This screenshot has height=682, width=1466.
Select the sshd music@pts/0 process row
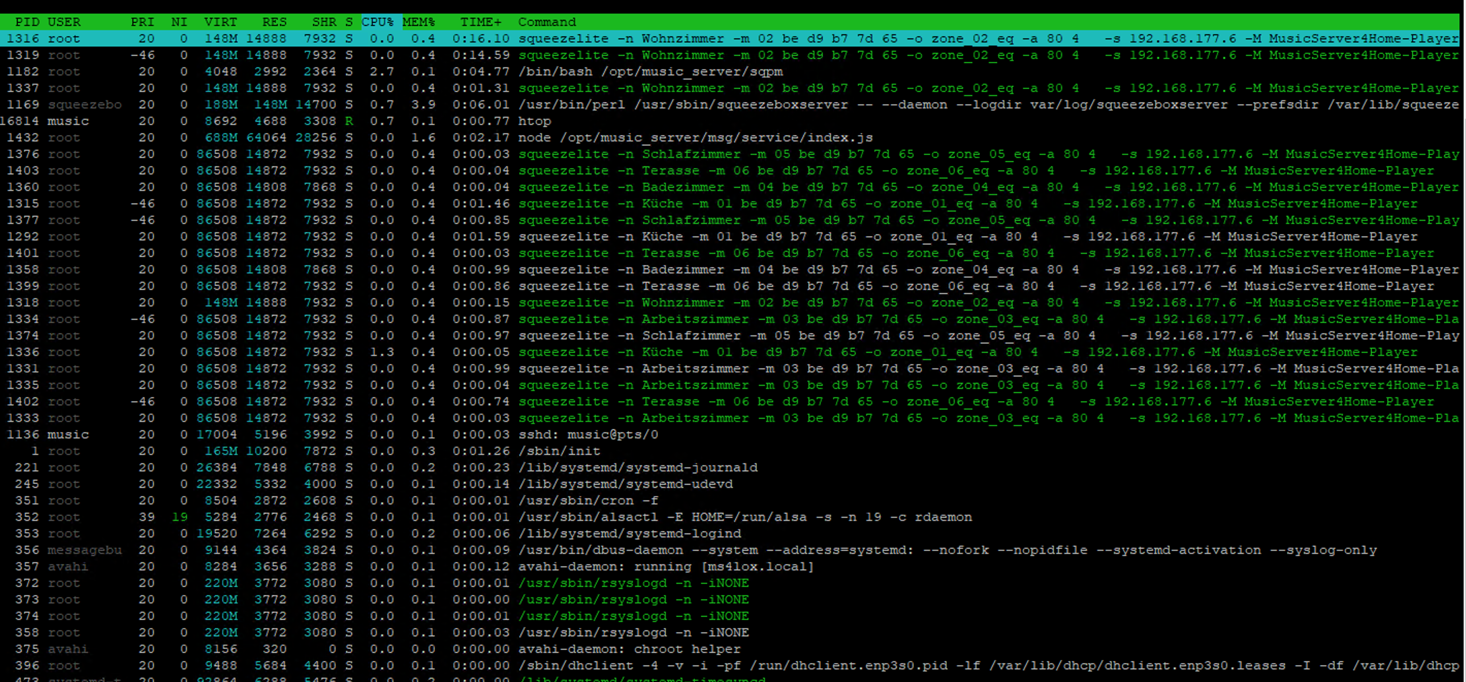(x=587, y=434)
